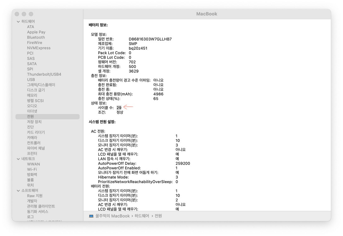The width and height of the screenshot is (343, 236).
Task: Select Apple Pay in the sidebar
Action: click(x=36, y=32)
